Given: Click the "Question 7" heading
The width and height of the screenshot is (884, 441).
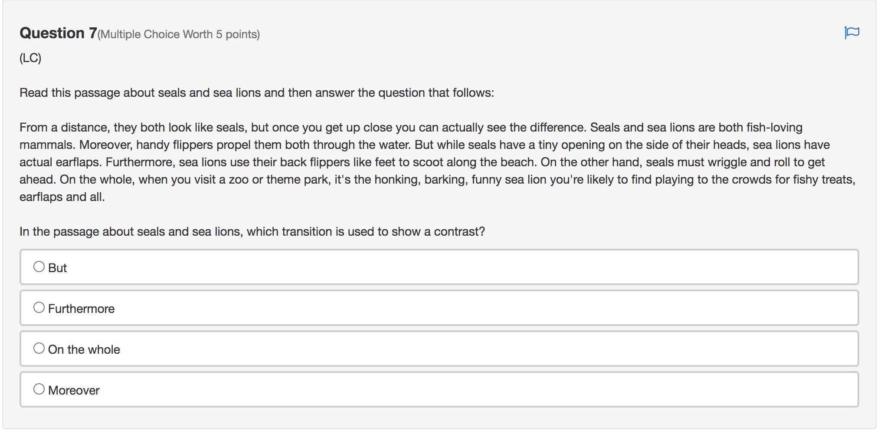Looking at the screenshot, I should pyautogui.click(x=58, y=33).
